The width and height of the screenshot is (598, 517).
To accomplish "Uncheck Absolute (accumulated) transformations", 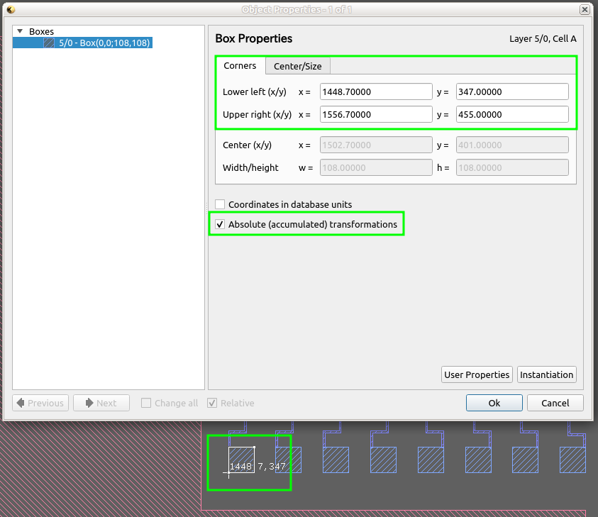I will click(220, 225).
